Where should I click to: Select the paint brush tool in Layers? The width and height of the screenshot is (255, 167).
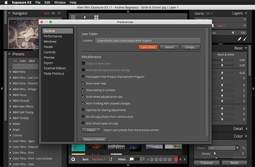point(245,39)
